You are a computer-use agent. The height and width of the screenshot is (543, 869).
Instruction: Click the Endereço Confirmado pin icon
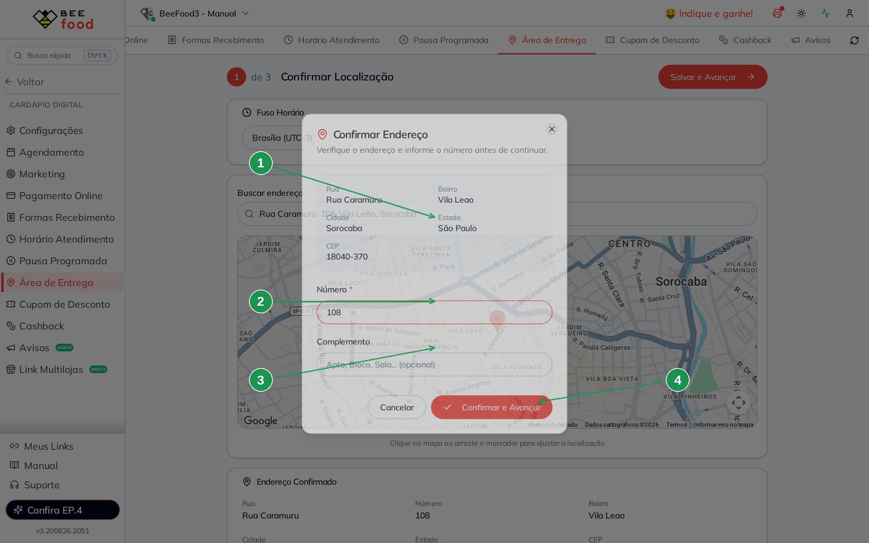pyautogui.click(x=247, y=482)
